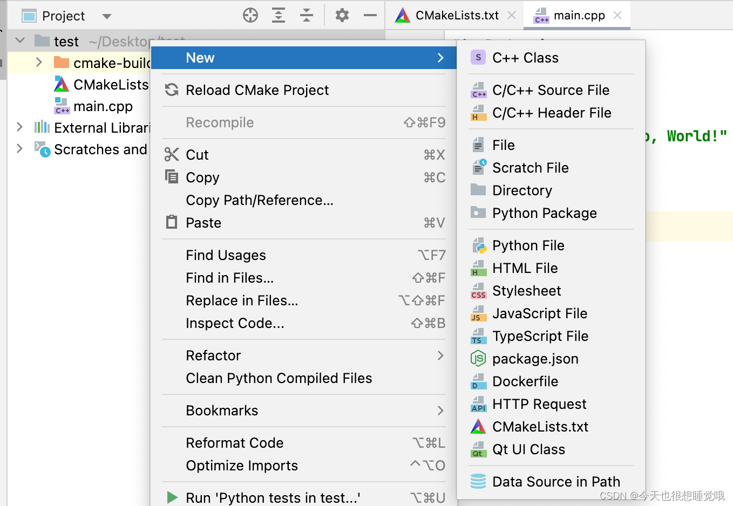This screenshot has width=733, height=506.
Task: Create a new Dockerfile
Action: (525, 381)
